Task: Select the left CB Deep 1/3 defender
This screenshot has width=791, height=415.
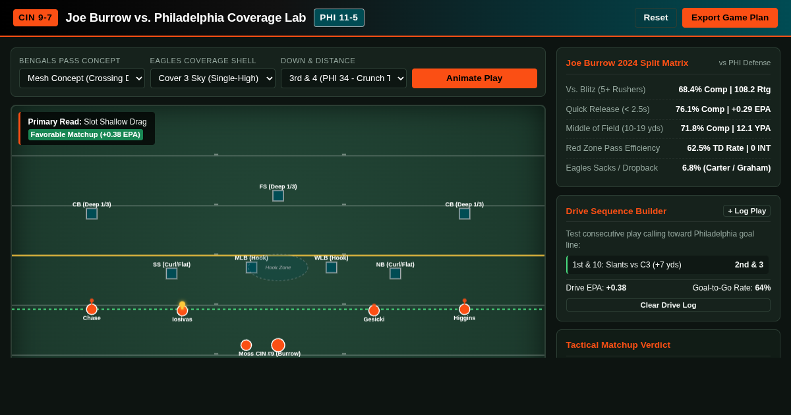Action: click(x=92, y=213)
